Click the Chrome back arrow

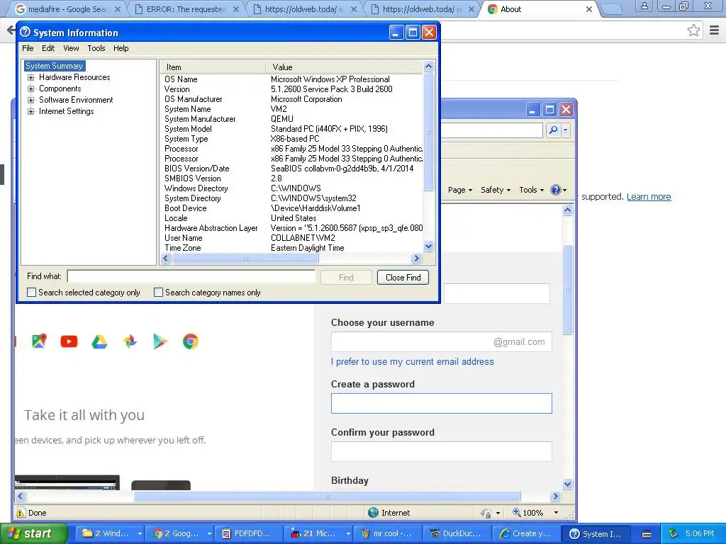tap(11, 30)
